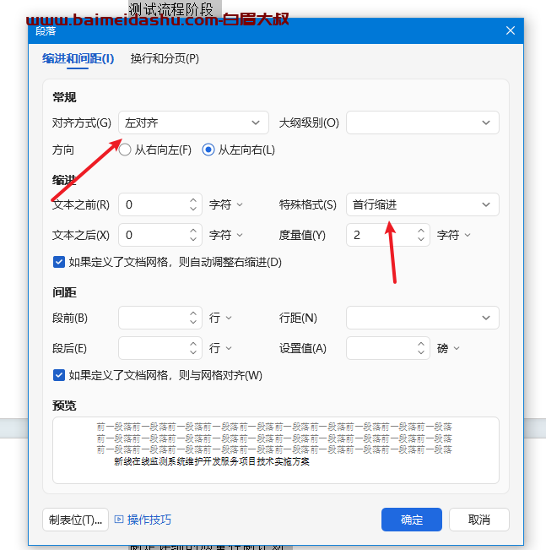The height and width of the screenshot is (550, 546).
Task: Select the 从右向左 direction radio button
Action: [x=125, y=150]
